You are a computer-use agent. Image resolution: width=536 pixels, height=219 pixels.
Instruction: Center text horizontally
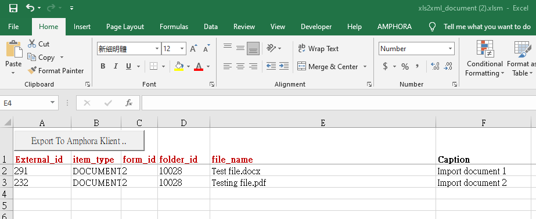click(240, 66)
